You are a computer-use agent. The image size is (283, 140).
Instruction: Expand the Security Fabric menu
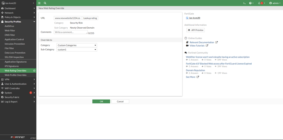click(18, 97)
